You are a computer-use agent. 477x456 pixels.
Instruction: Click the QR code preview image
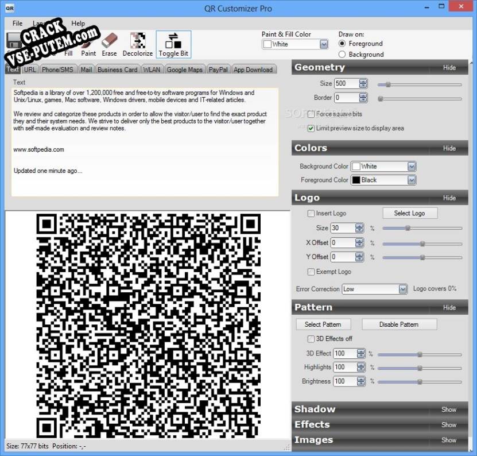[x=149, y=326]
